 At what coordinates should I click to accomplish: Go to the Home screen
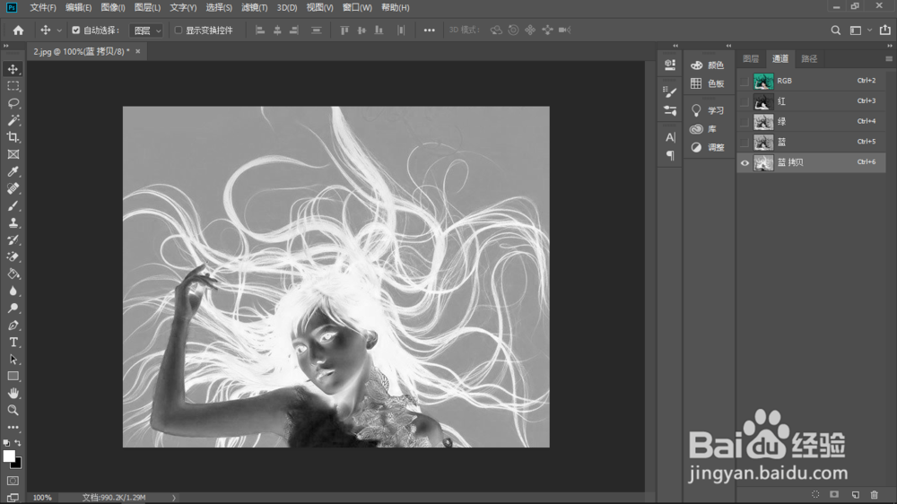click(18, 30)
